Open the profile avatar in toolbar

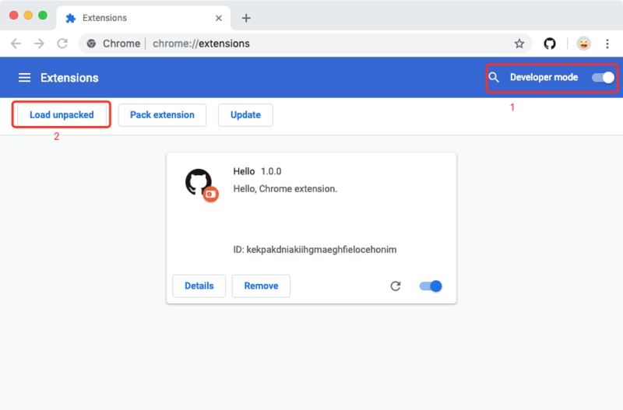coord(583,44)
